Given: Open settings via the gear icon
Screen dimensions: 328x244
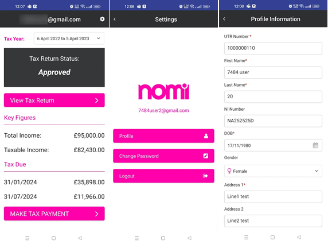Looking at the screenshot, I should (x=102, y=19).
